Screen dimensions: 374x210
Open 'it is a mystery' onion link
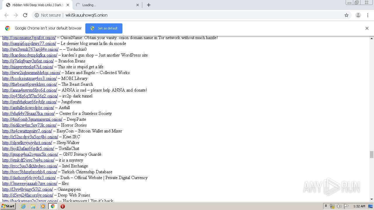pyautogui.click(x=28, y=160)
